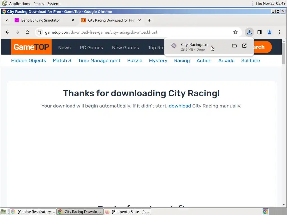Screen dimensions: 287x215
Task: Close the Beno Building Simulator tab
Action: pyautogui.click(x=73, y=20)
